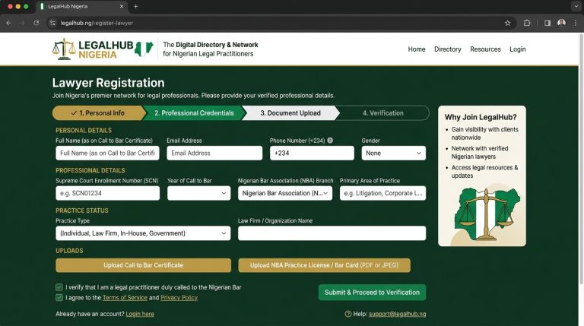This screenshot has width=584, height=326.
Task: Click the Phone Number +234 field
Action: [312, 153]
